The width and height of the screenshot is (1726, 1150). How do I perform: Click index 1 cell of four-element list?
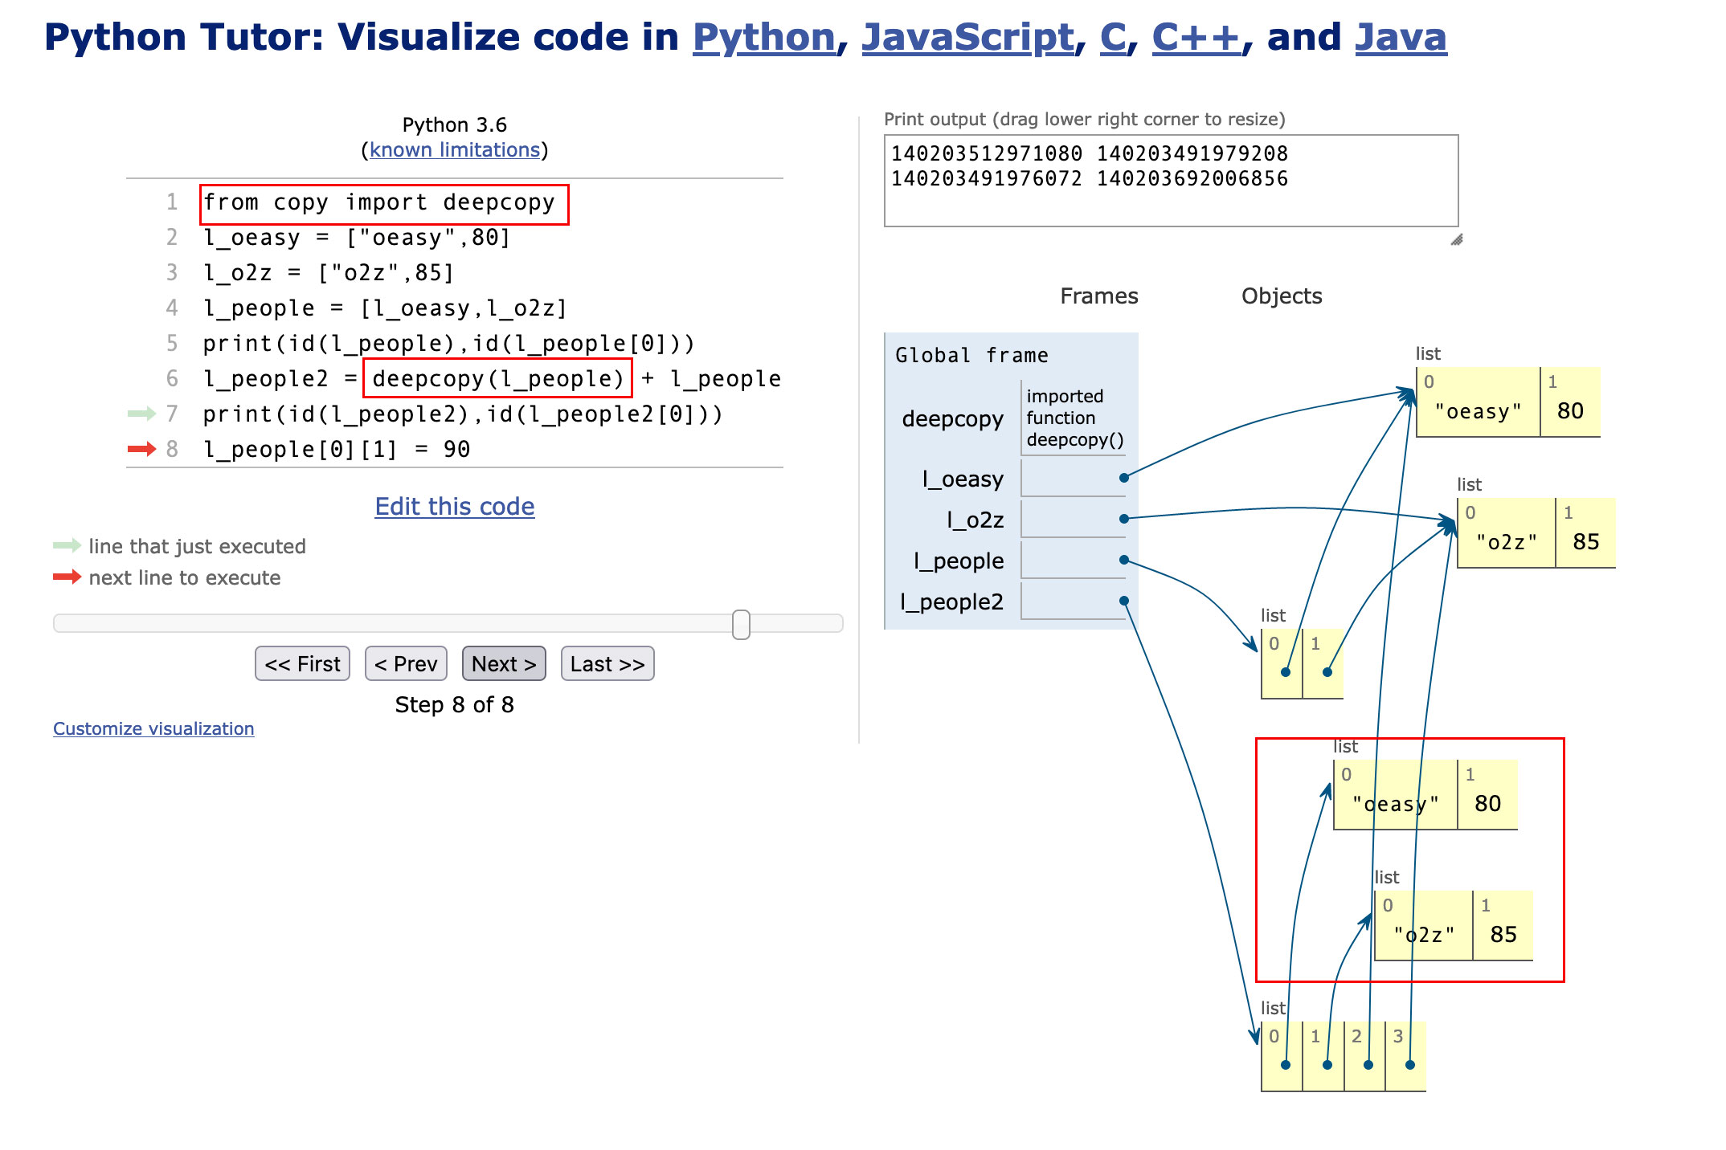1323,1057
